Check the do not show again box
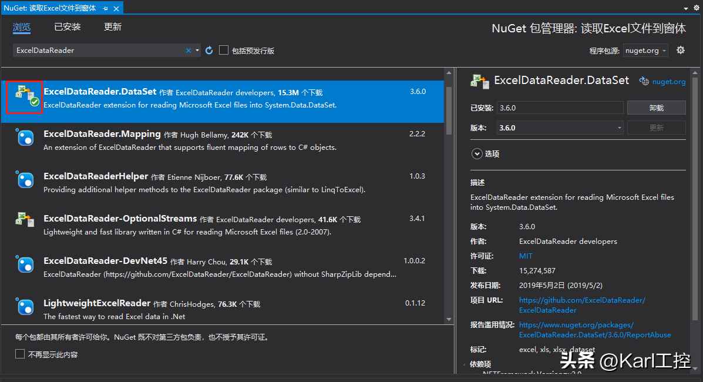Image resolution: width=703 pixels, height=382 pixels. point(20,354)
